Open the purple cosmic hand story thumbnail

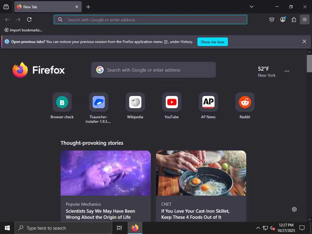pos(106,173)
